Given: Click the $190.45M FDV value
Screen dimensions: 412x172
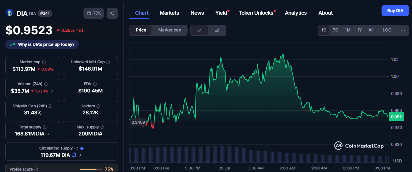Looking at the screenshot, I should [90, 91].
